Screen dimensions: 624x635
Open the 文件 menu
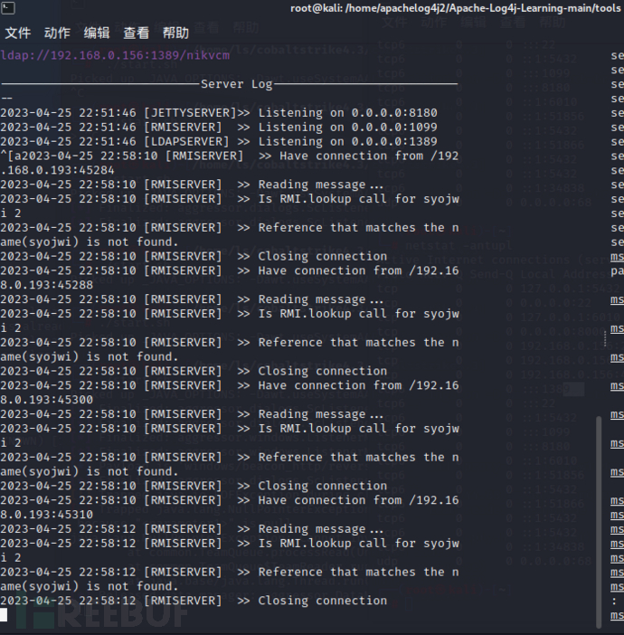[18, 33]
